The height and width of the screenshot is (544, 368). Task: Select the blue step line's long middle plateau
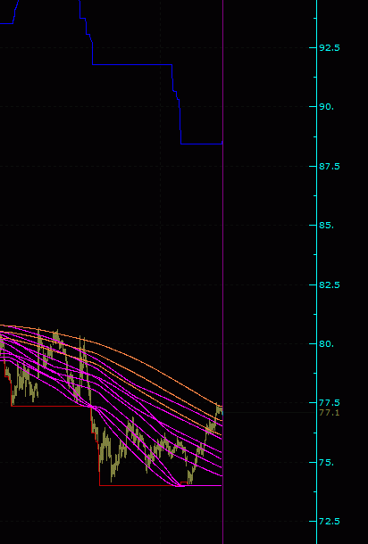(x=132, y=64)
